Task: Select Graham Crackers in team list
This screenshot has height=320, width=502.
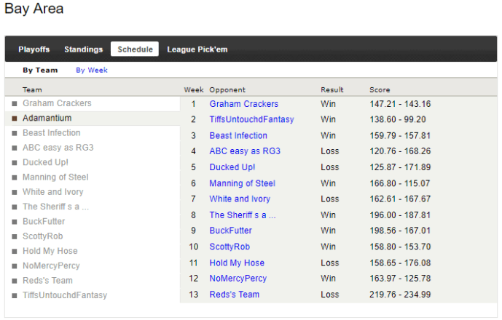Action: (57, 103)
